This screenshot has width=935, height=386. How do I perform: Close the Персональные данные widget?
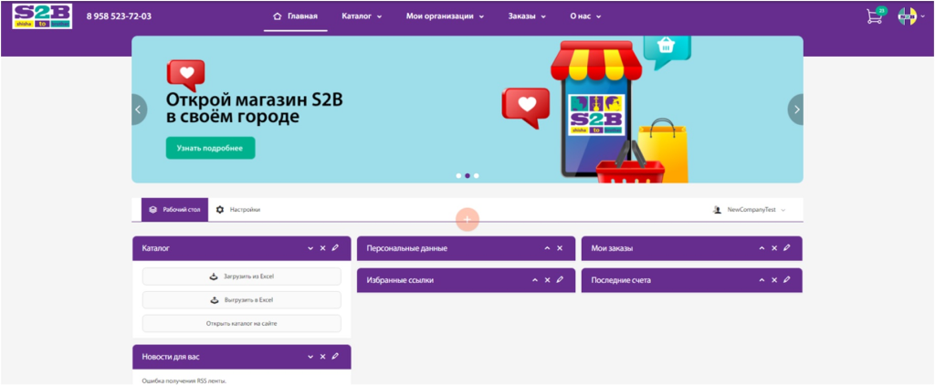coord(560,248)
